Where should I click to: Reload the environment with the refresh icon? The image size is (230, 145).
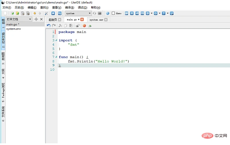(94, 13)
